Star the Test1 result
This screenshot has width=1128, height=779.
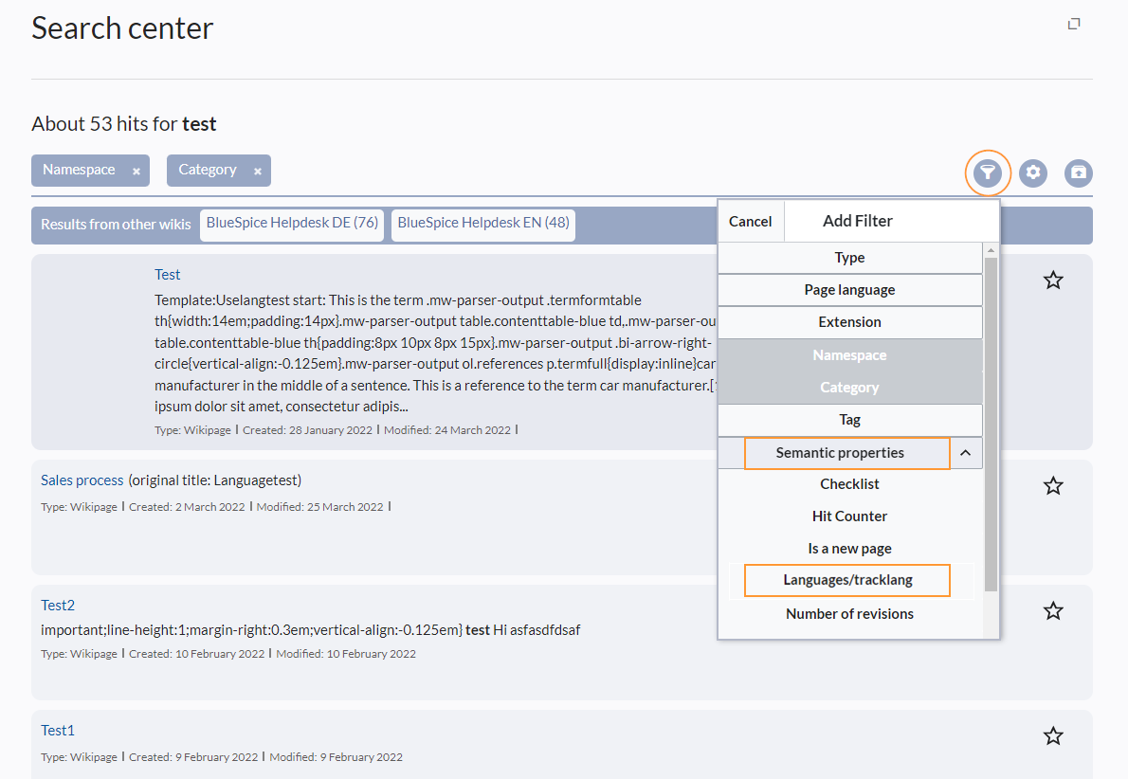click(x=1053, y=735)
